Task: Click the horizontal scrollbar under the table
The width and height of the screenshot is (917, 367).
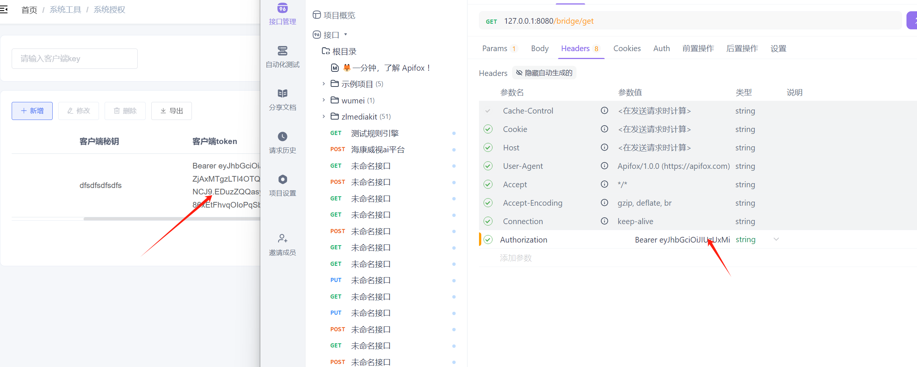Action: tap(172, 218)
